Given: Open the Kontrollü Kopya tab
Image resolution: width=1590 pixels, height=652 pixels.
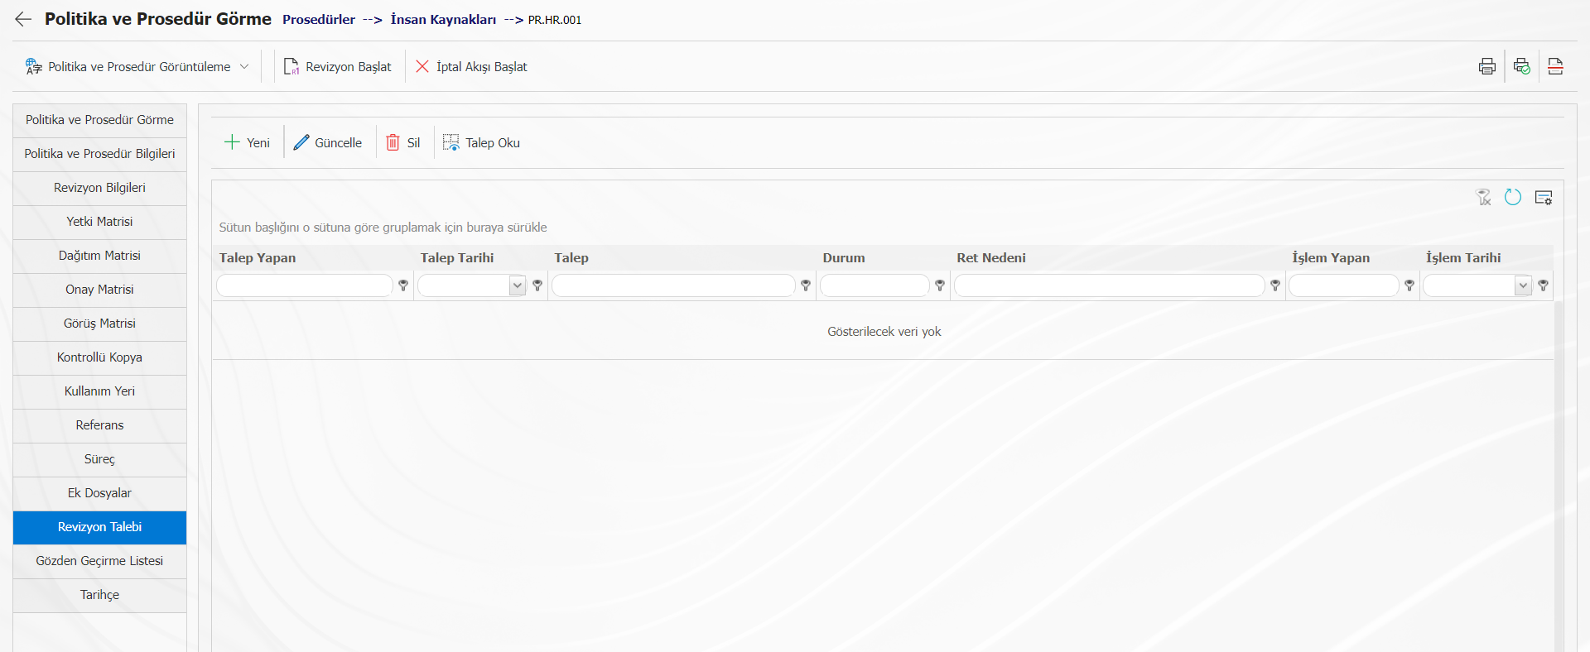Looking at the screenshot, I should pyautogui.click(x=99, y=357).
